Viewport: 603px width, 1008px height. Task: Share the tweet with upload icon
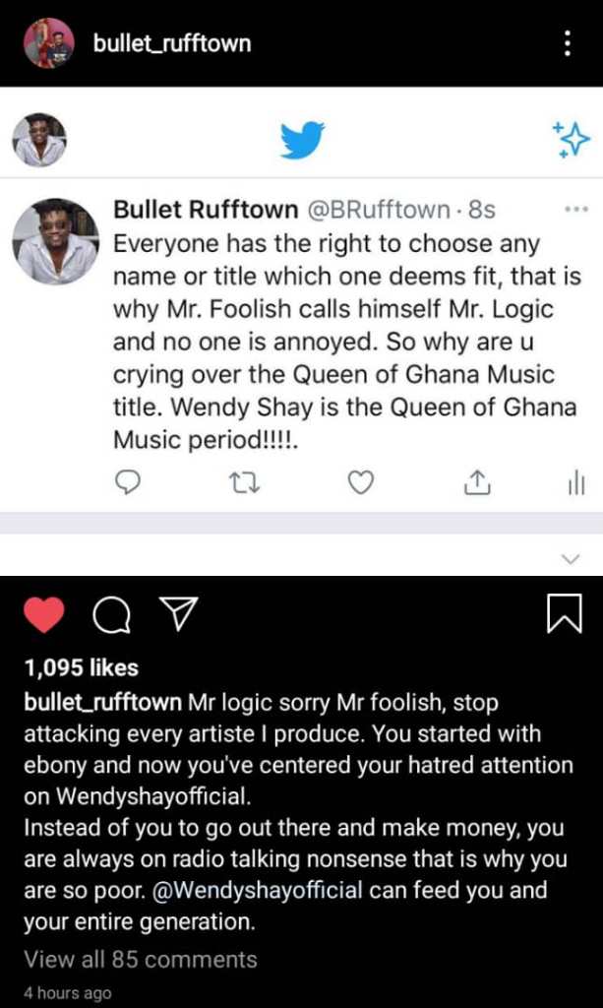[x=476, y=481]
